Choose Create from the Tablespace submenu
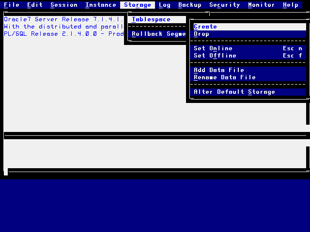The width and height of the screenshot is (310, 232). pos(205,27)
